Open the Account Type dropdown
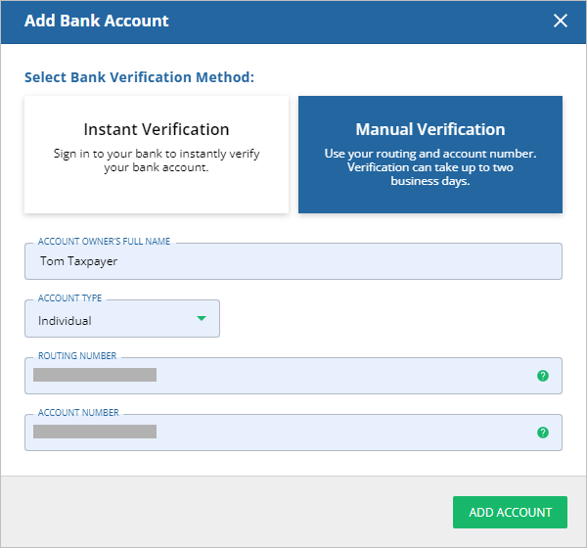 click(x=122, y=319)
